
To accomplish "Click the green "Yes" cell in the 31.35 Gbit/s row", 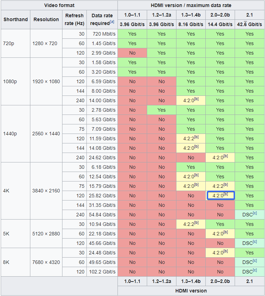I will 249,205.
